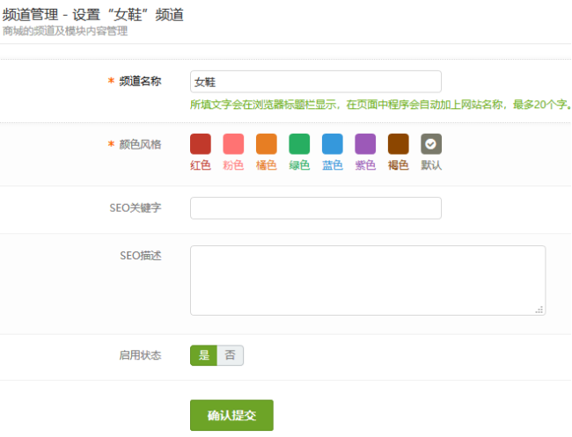The image size is (572, 437).
Task: Click the default (默认) checkmark swatch
Action: coord(431,144)
